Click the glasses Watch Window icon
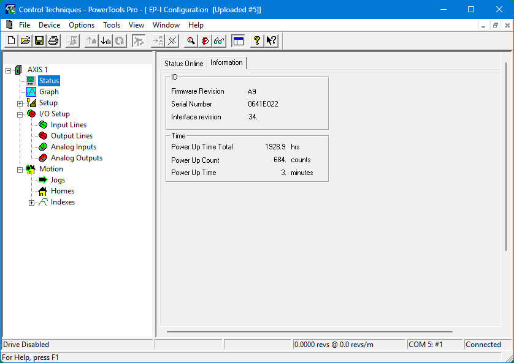This screenshot has height=363, width=514. click(219, 41)
